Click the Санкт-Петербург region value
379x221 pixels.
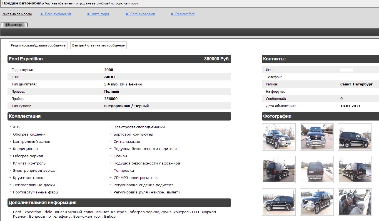click(356, 84)
